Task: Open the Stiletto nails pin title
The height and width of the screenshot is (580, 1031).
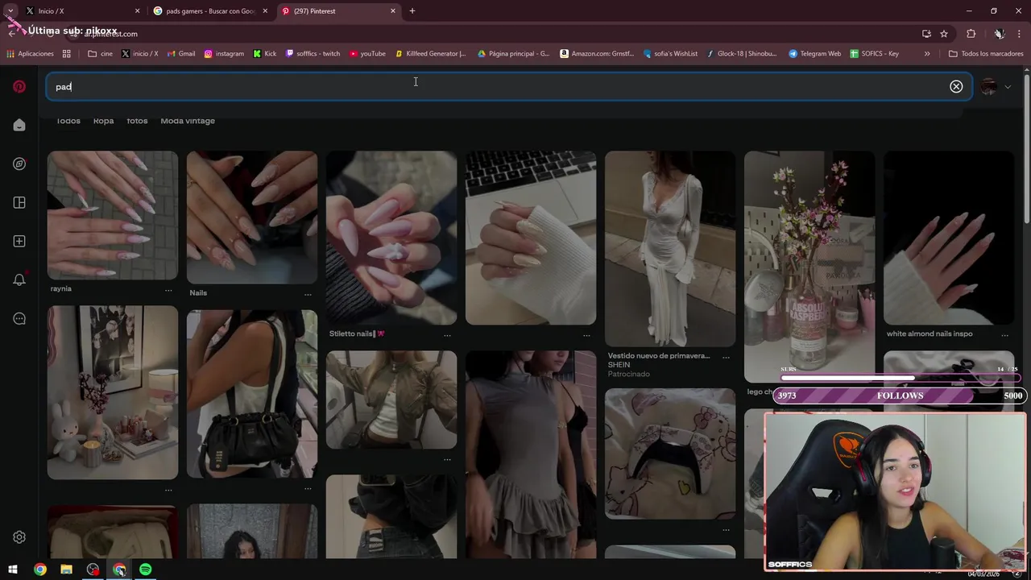Action: point(357,333)
